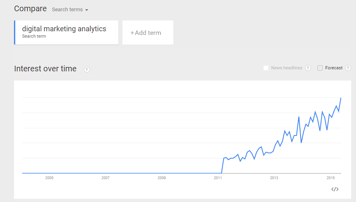Click the peak point of the trend line
The width and height of the screenshot is (356, 202).
click(x=341, y=98)
